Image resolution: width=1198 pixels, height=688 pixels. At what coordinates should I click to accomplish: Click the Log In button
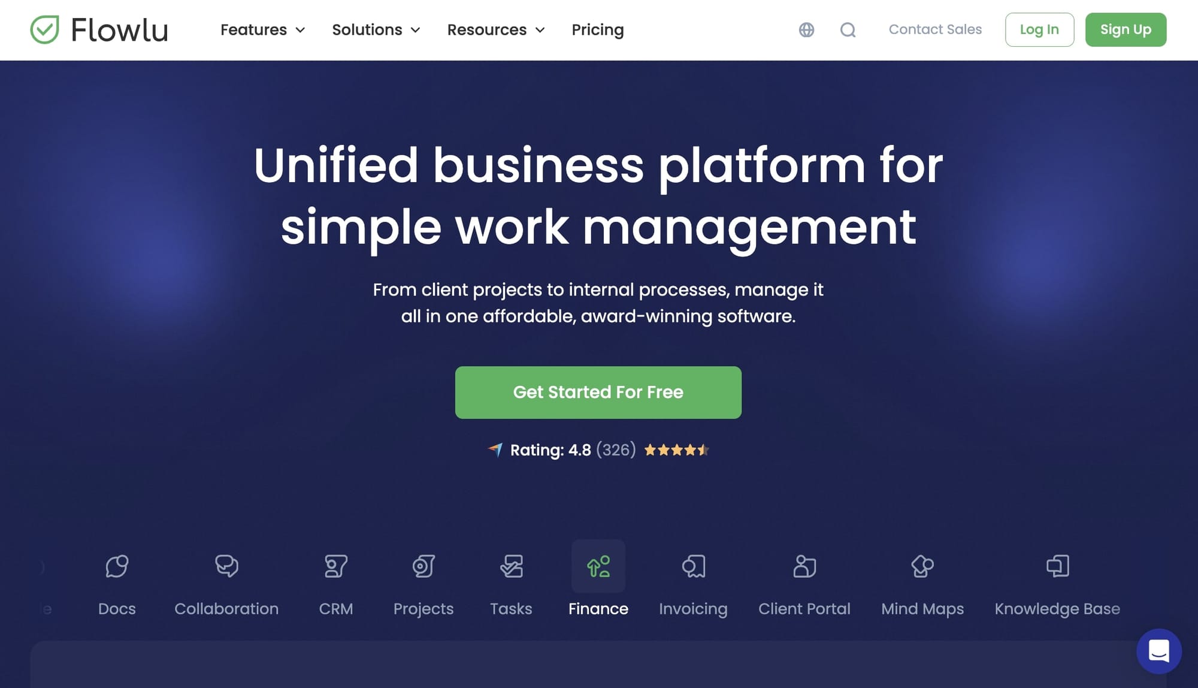1039,29
